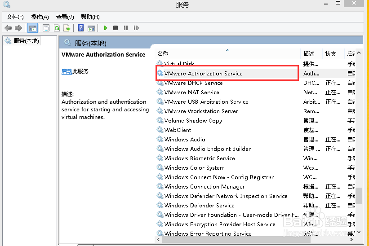Click the Export List toolbar icon
The width and height of the screenshot is (369, 246).
(x=67, y=28)
